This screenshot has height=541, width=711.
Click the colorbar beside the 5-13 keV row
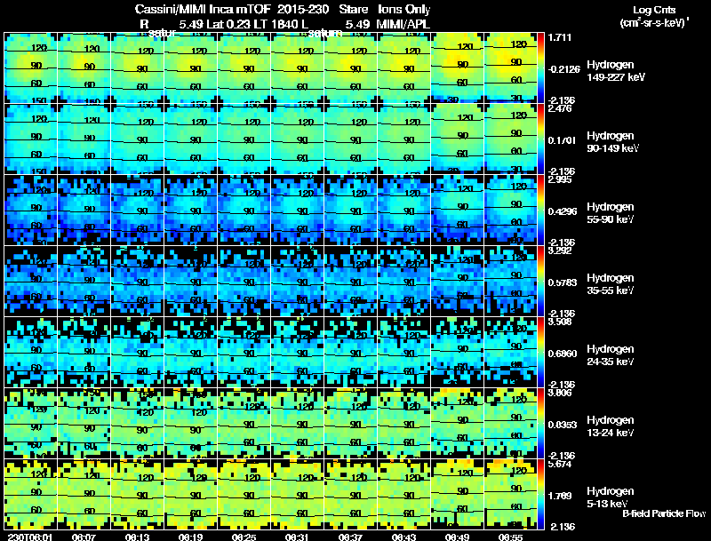click(540, 494)
